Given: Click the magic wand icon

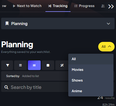Looking at the screenshot, I should click(x=62, y=65).
